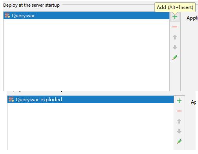Edit pencil icon in the lower deployment list
Screen dimensions: 198x154
click(x=179, y=141)
